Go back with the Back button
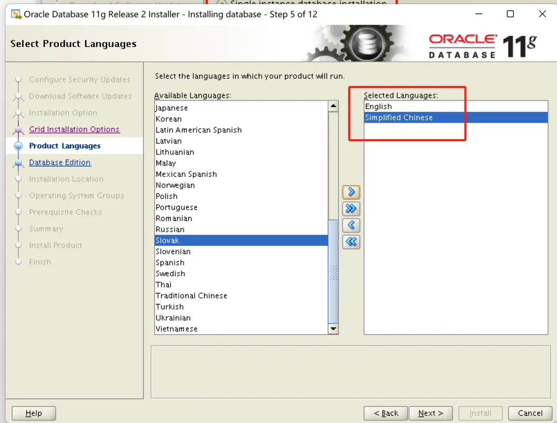The image size is (557, 423). pyautogui.click(x=386, y=413)
